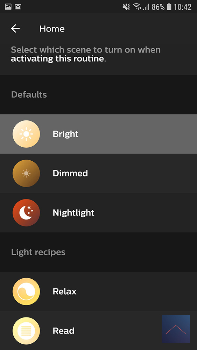
Task: Tap the muted sound status icon
Action: pyautogui.click(x=126, y=7)
